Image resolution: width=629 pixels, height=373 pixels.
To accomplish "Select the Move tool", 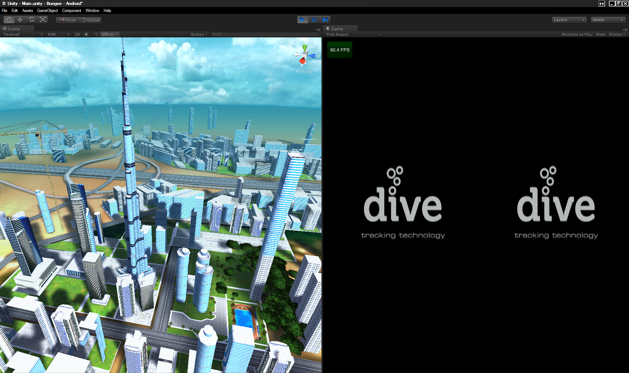I will coord(20,20).
